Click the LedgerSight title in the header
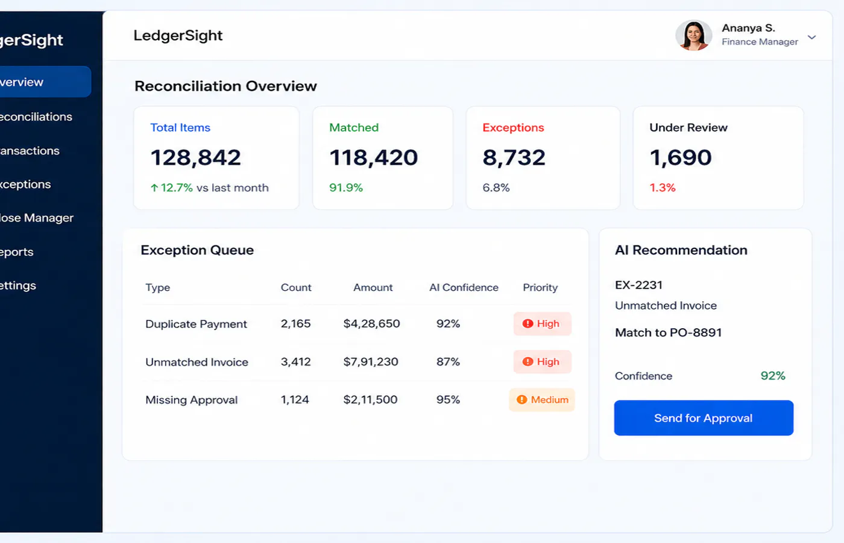This screenshot has width=844, height=543. 178,36
